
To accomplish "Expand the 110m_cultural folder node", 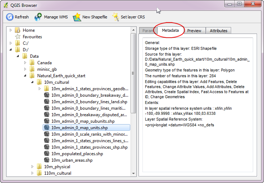I will pos(32,173).
